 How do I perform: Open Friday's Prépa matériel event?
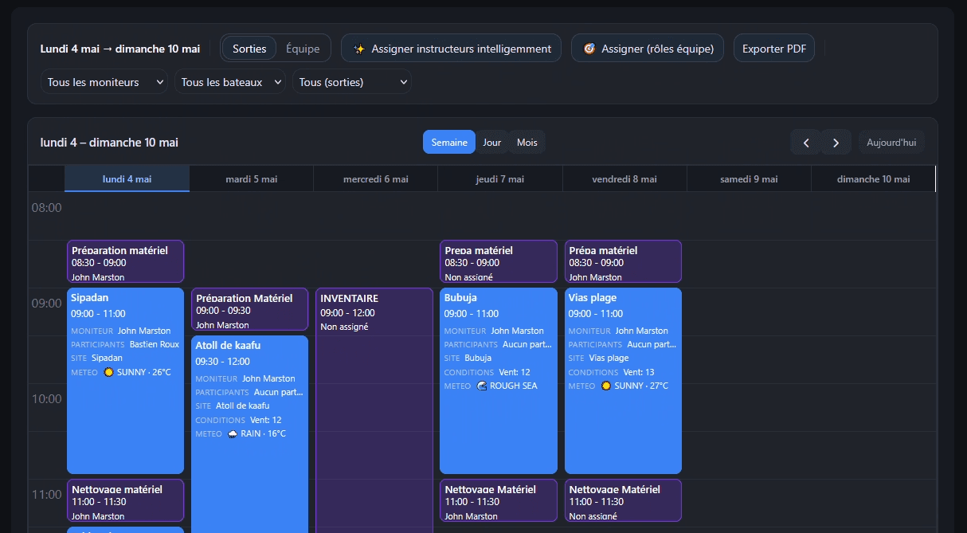point(623,261)
